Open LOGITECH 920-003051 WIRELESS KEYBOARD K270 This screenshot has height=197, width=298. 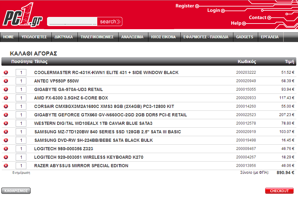point(89,157)
